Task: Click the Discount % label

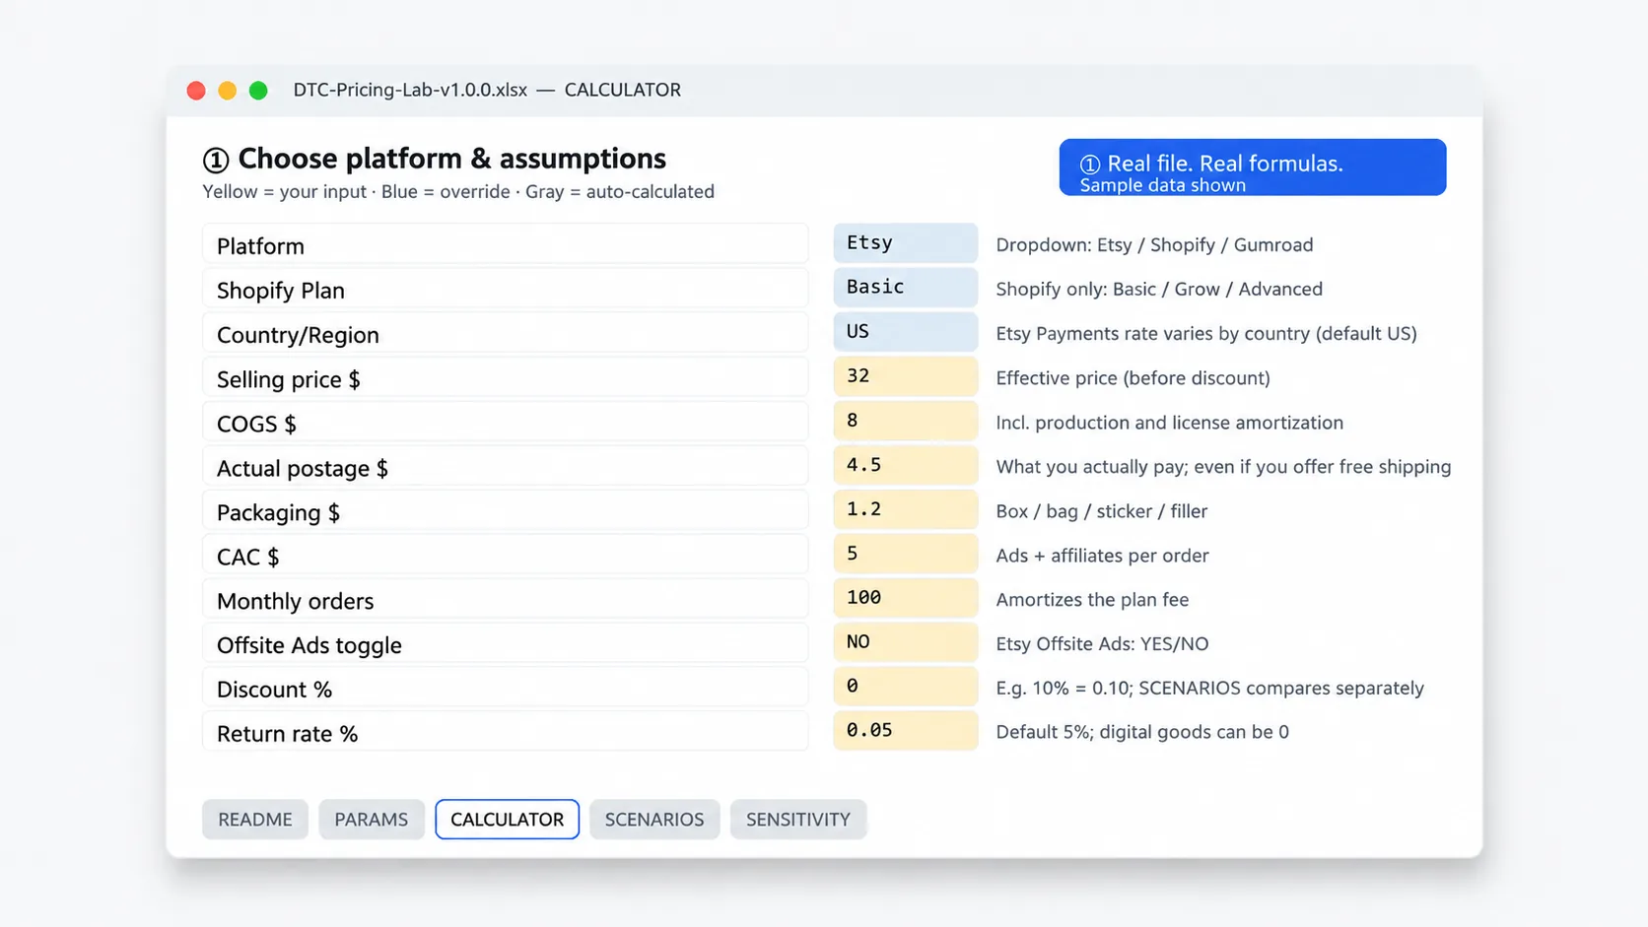Action: tap(274, 690)
